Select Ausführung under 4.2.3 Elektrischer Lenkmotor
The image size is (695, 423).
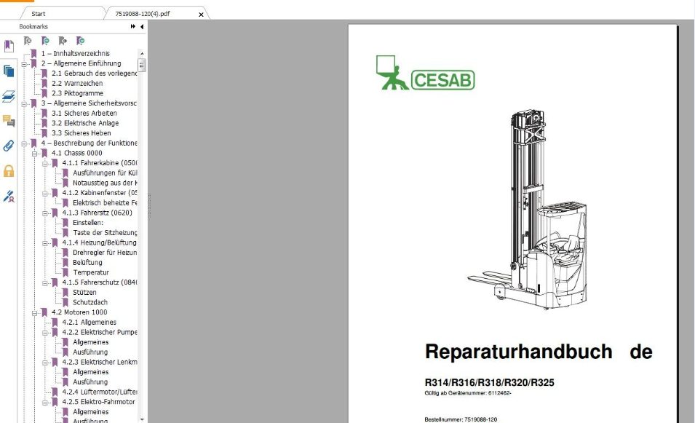(x=90, y=382)
